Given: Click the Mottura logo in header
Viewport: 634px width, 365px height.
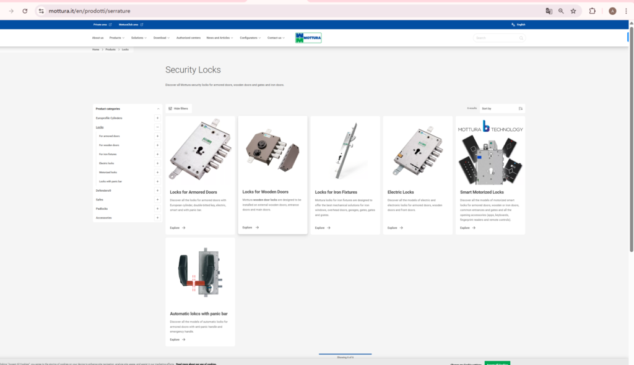Looking at the screenshot, I should pyautogui.click(x=308, y=38).
